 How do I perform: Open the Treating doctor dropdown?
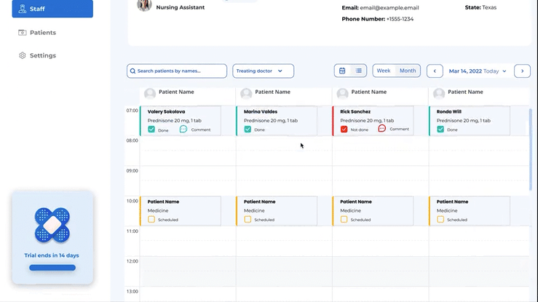pos(263,71)
